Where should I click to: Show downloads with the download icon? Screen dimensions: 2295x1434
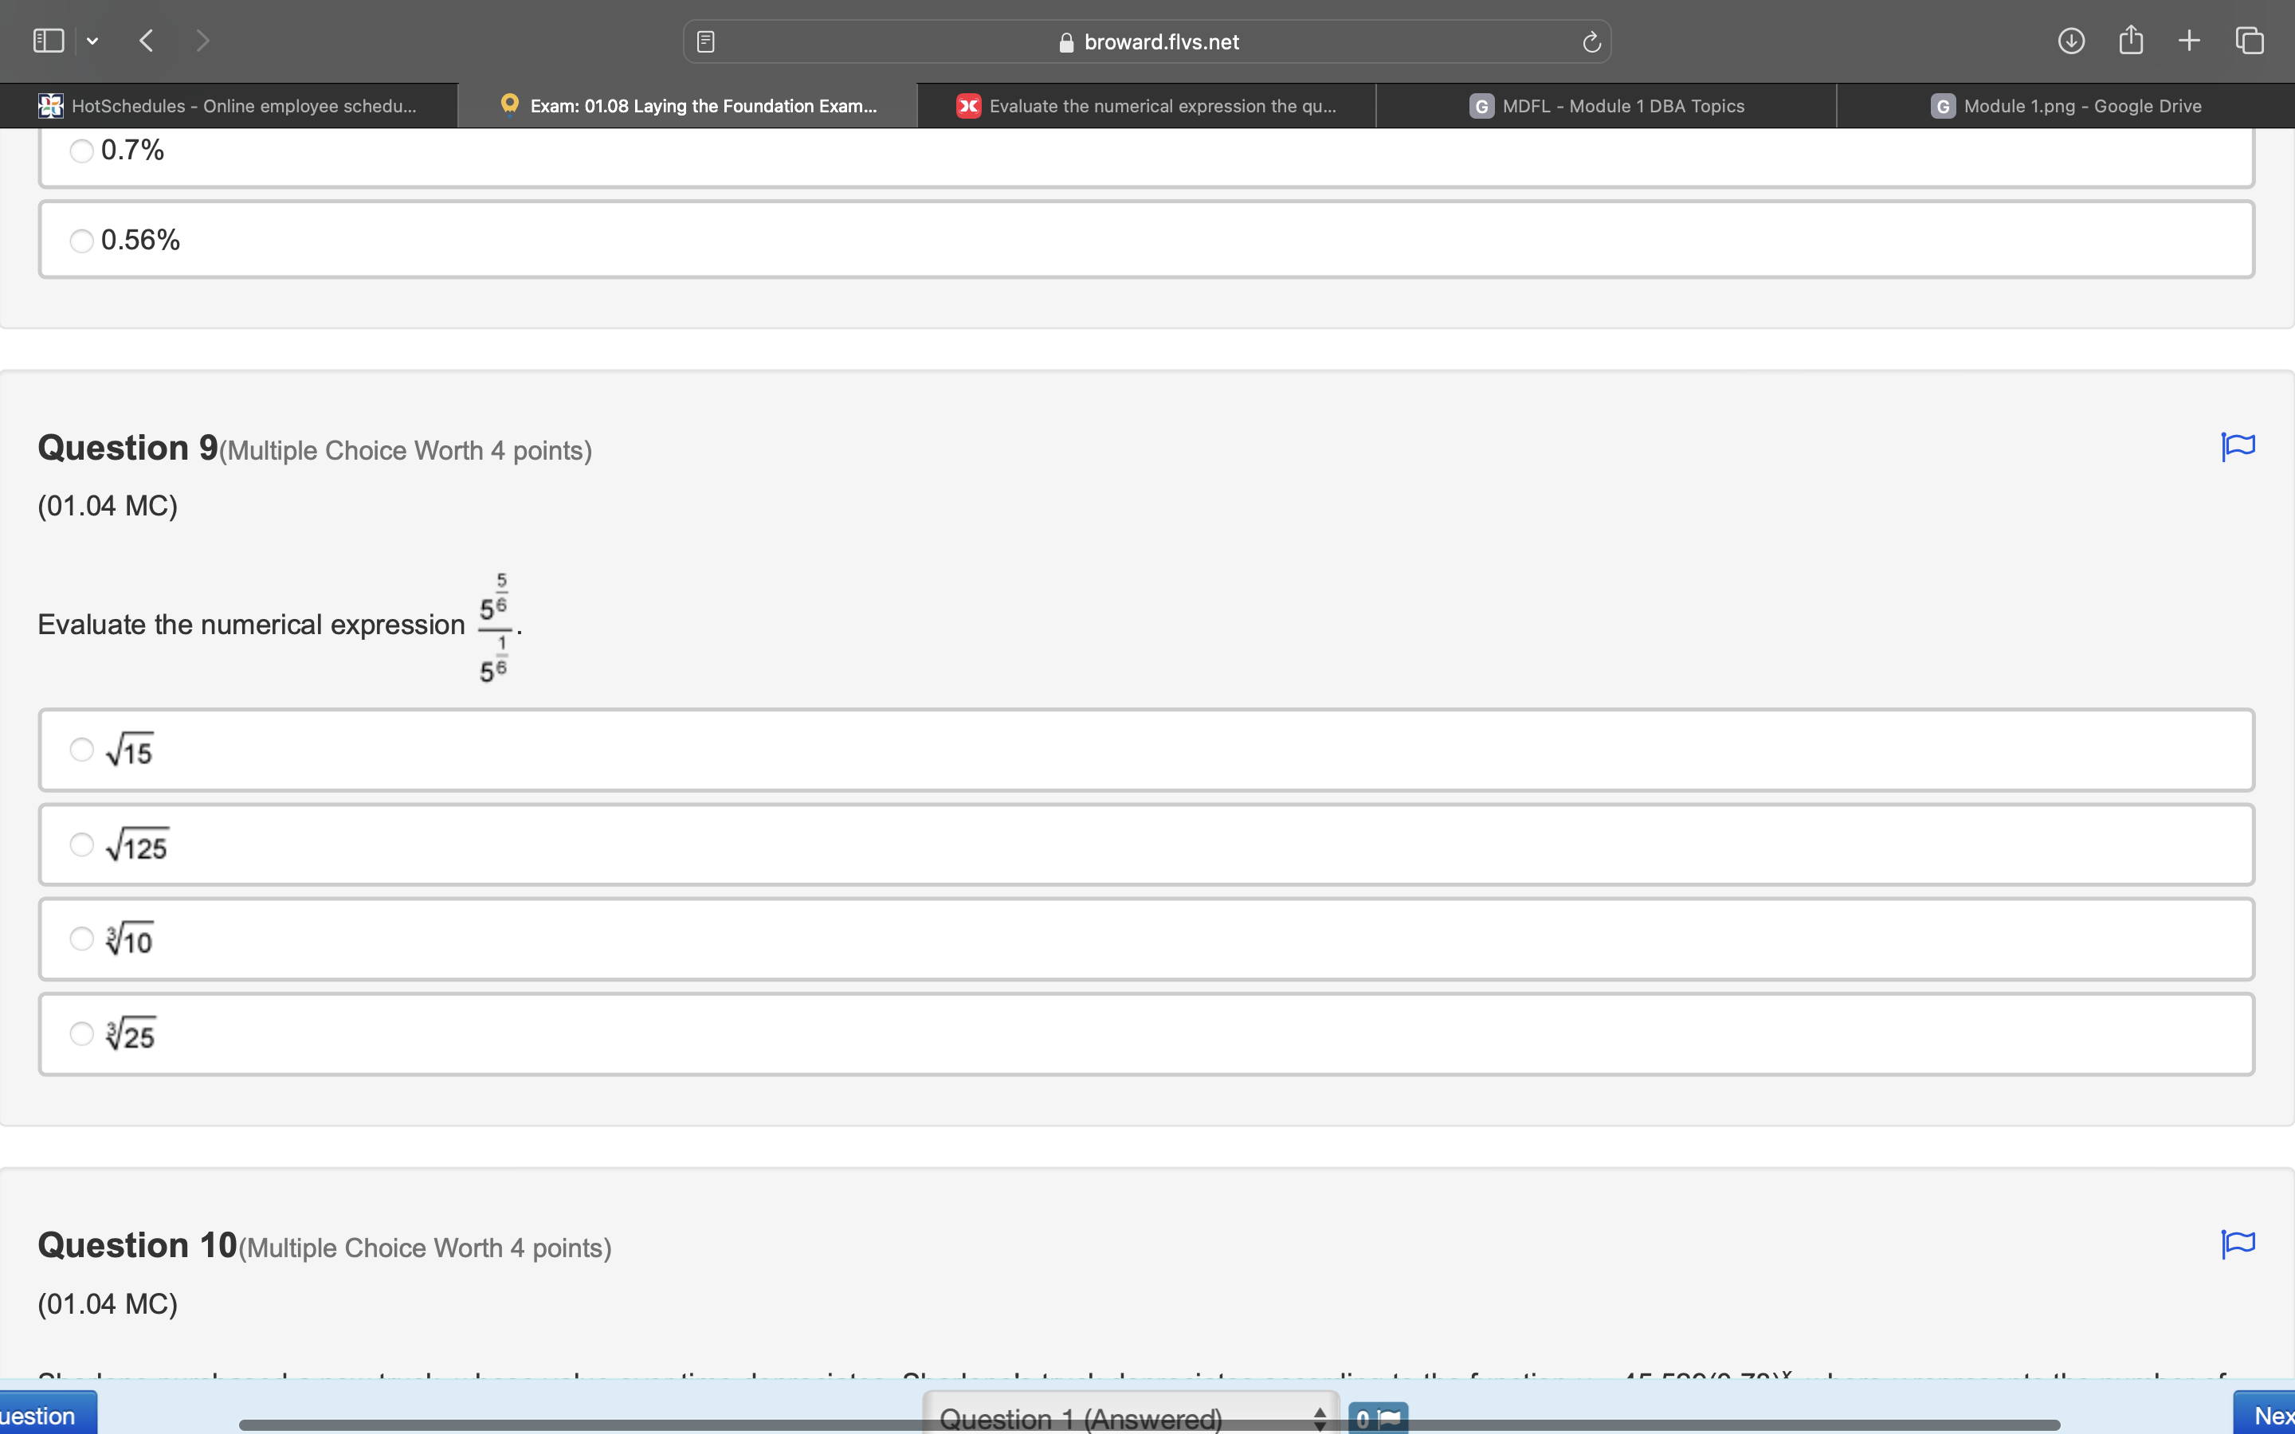(x=2071, y=41)
